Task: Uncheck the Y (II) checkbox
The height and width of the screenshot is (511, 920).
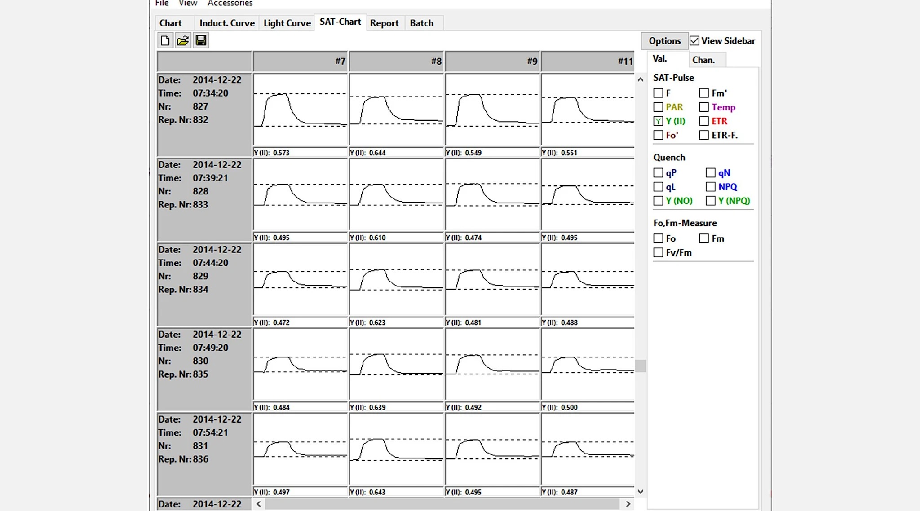Action: click(658, 121)
